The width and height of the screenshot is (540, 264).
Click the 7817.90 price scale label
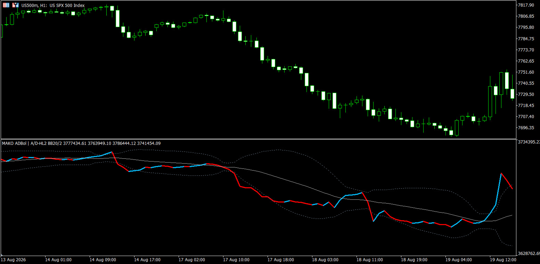pyautogui.click(x=526, y=5)
